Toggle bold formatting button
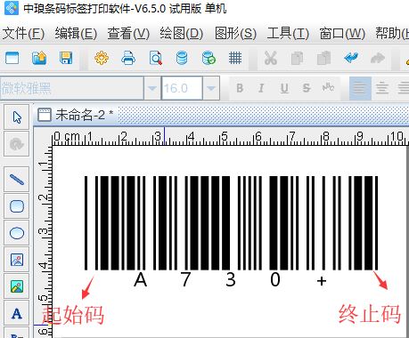Image resolution: width=409 pixels, height=338 pixels. click(x=240, y=88)
